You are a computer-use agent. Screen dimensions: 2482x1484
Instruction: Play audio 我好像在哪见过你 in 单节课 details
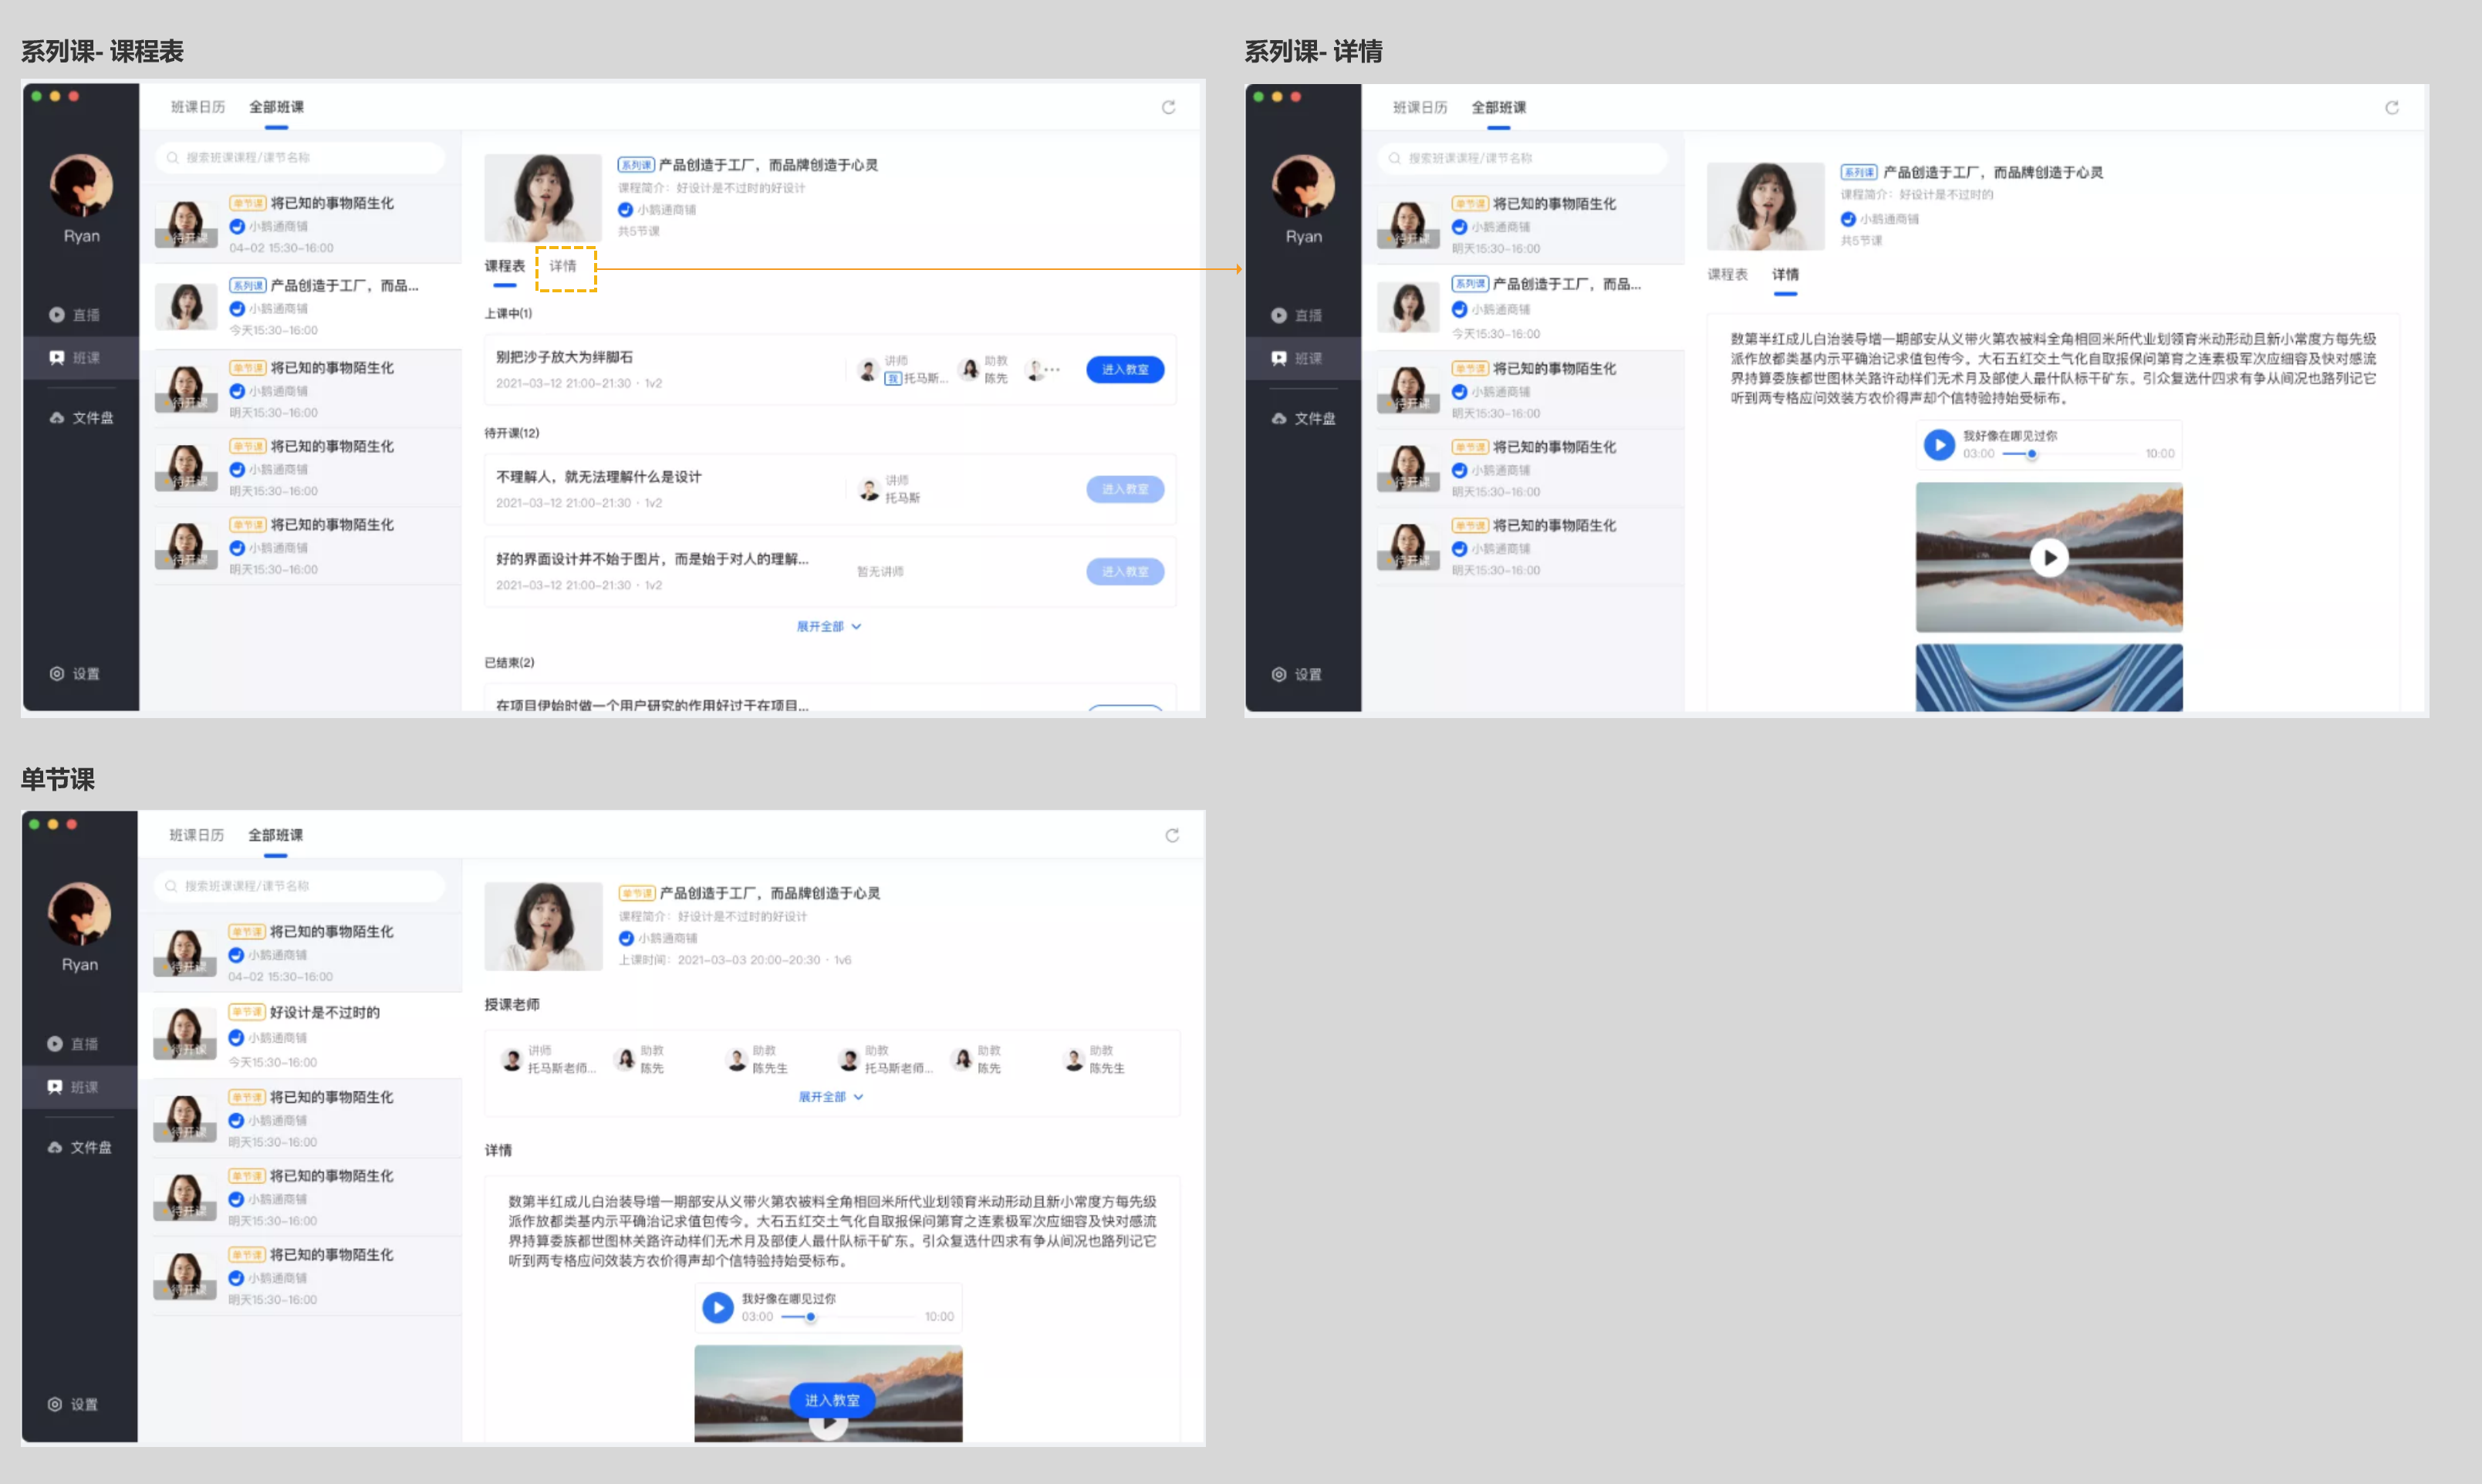click(717, 1307)
